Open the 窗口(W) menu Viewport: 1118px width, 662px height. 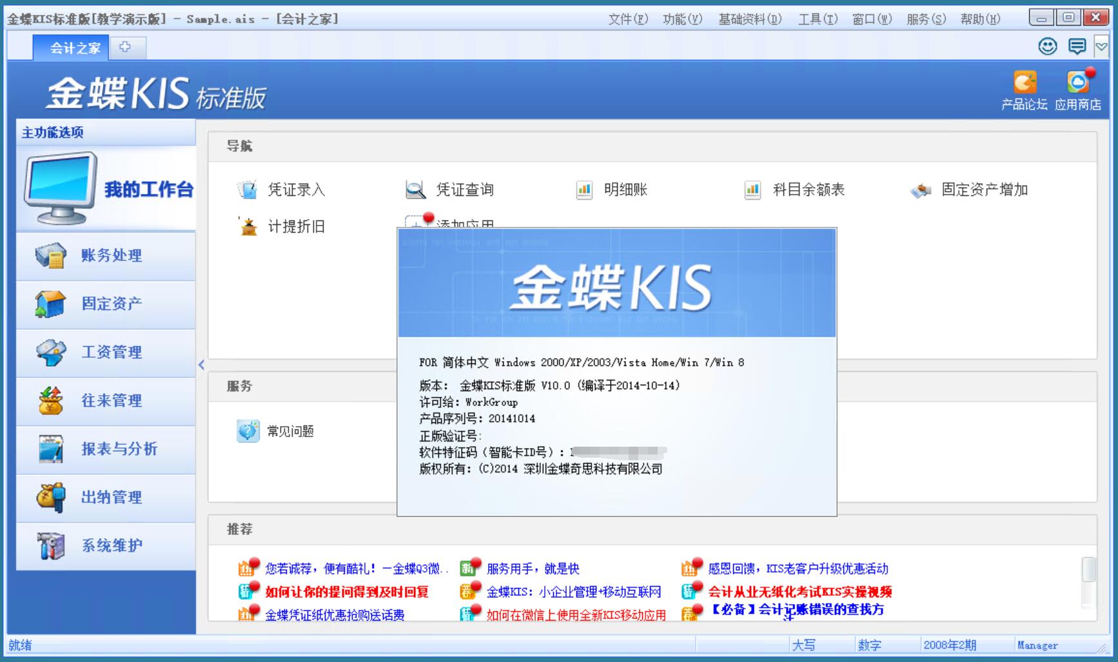(x=872, y=19)
